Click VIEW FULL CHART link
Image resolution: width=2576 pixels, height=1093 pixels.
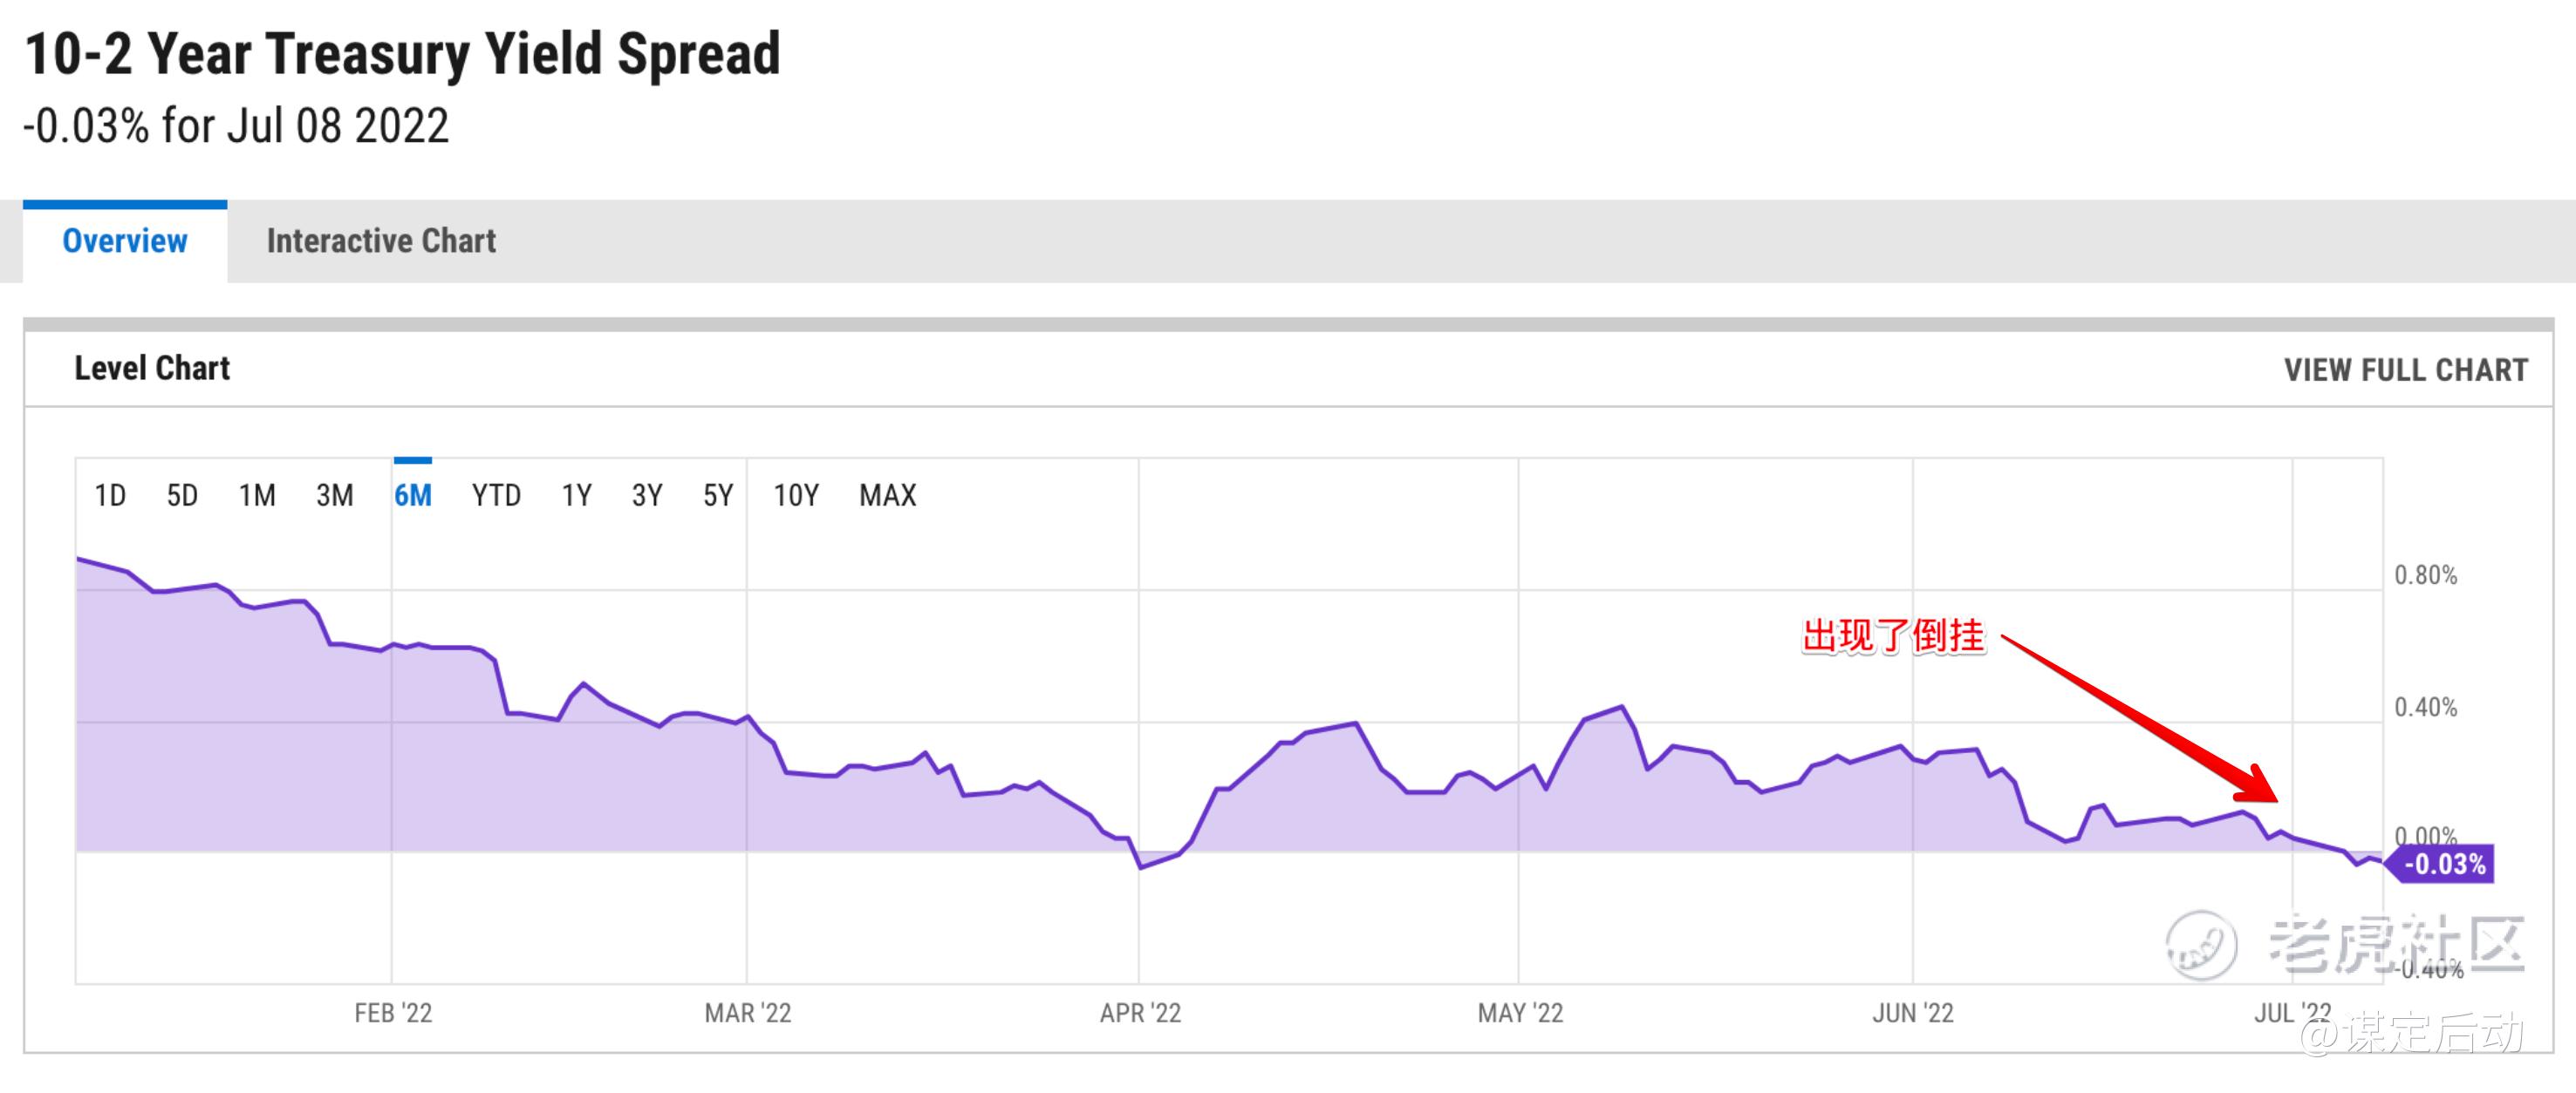pos(2405,370)
